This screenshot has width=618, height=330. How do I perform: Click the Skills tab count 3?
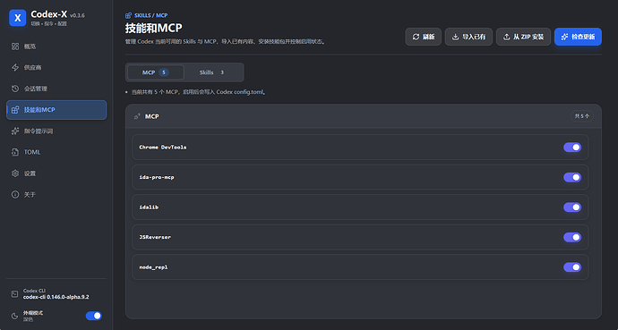pos(222,72)
